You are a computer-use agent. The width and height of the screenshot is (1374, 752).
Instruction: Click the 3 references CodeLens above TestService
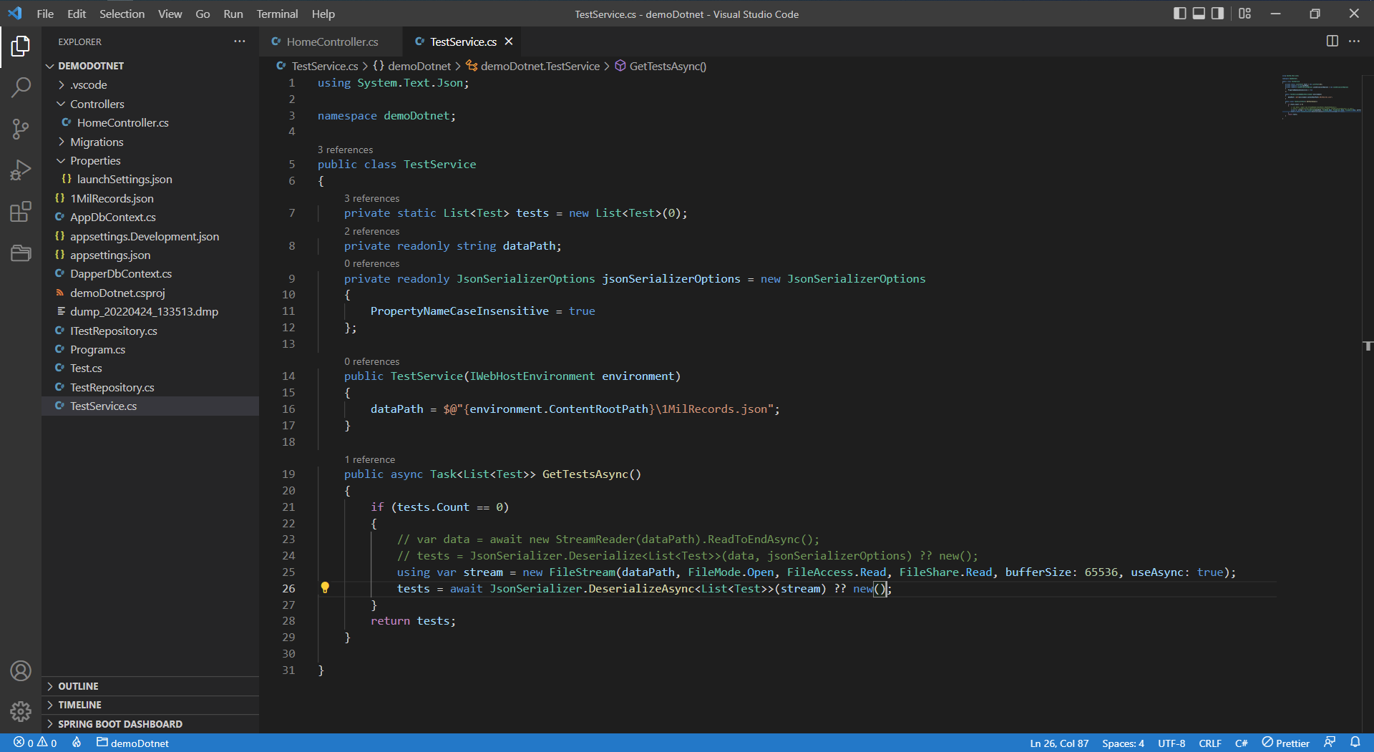pyautogui.click(x=346, y=150)
